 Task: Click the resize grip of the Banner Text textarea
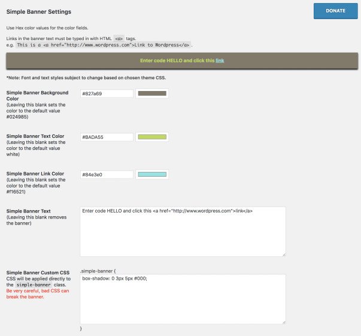pyautogui.click(x=284, y=255)
